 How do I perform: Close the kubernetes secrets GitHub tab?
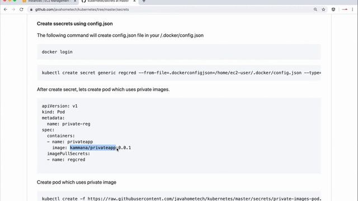pos(134,1)
